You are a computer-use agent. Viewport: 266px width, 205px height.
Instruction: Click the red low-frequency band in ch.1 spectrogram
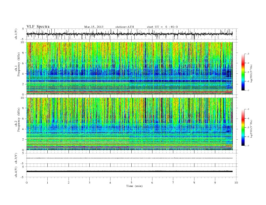tap(129, 92)
